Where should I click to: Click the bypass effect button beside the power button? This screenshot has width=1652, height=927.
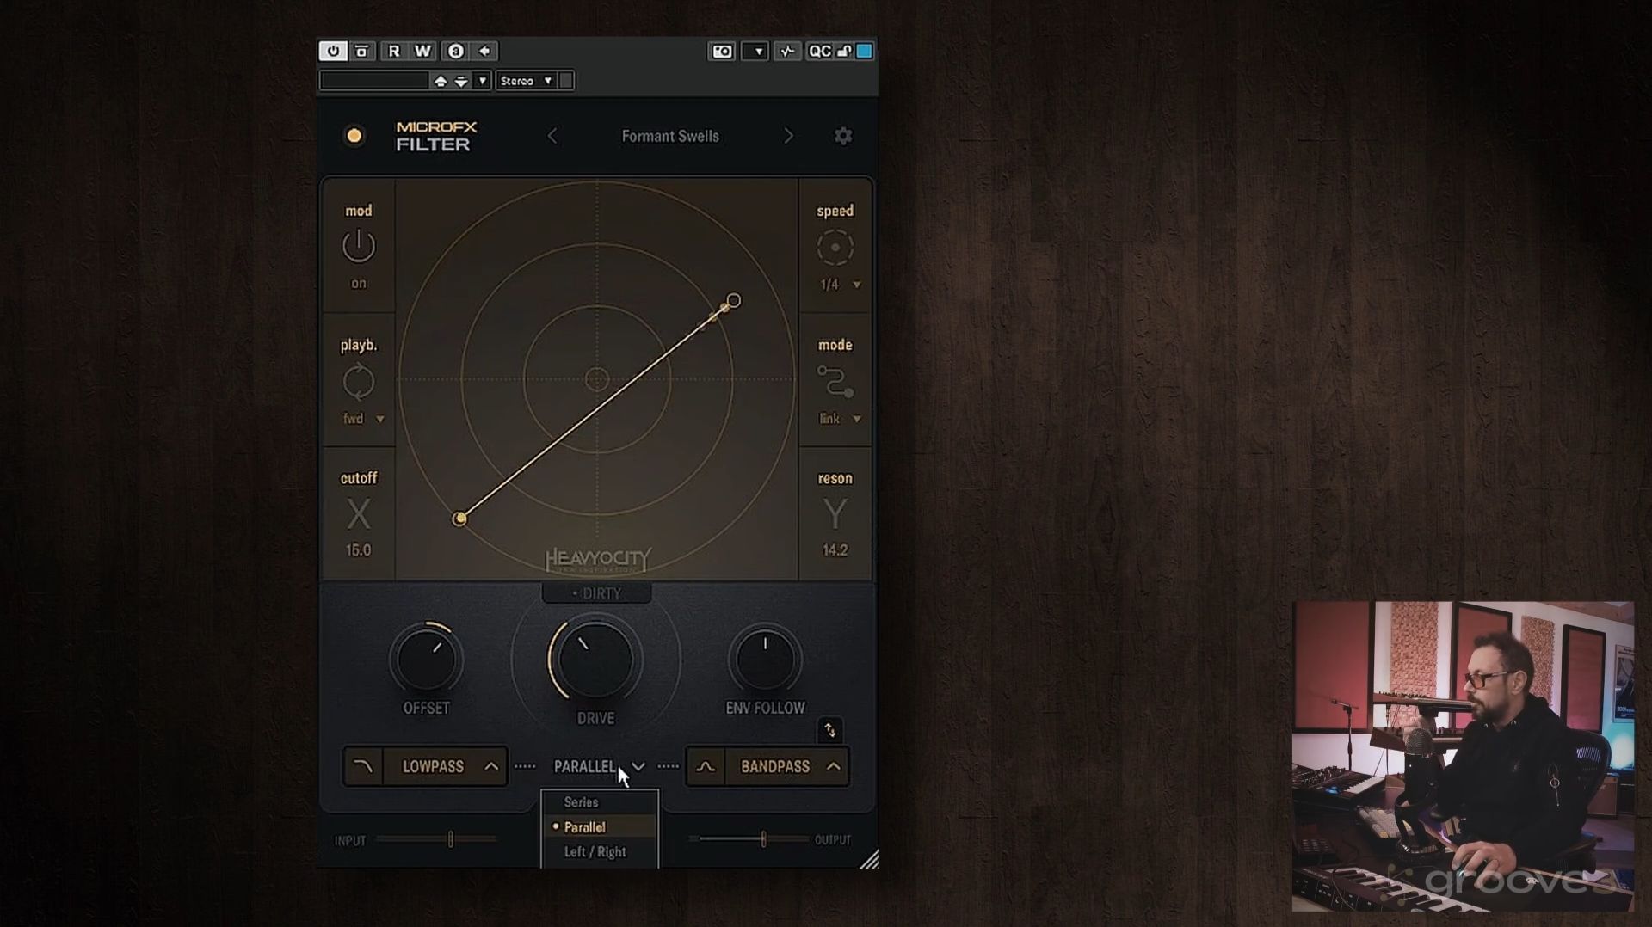[362, 52]
